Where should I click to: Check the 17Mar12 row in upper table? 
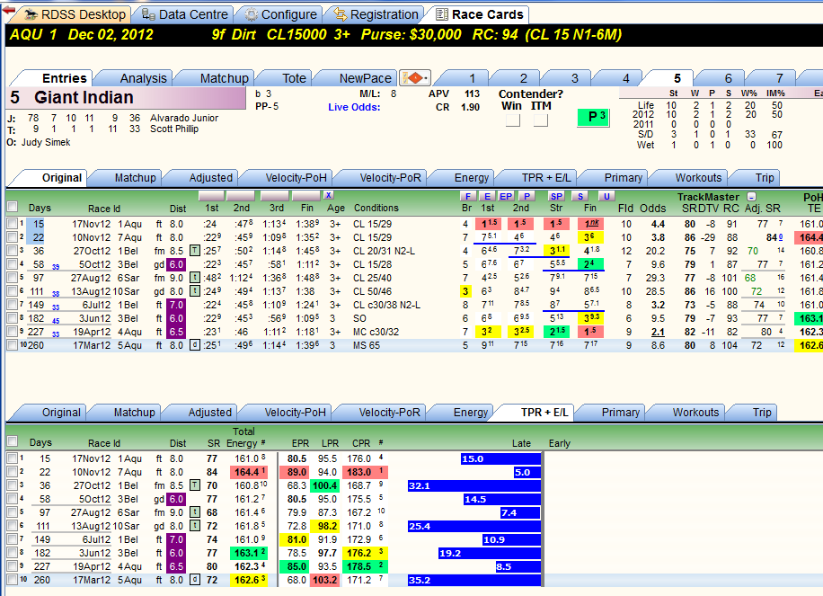coord(13,345)
